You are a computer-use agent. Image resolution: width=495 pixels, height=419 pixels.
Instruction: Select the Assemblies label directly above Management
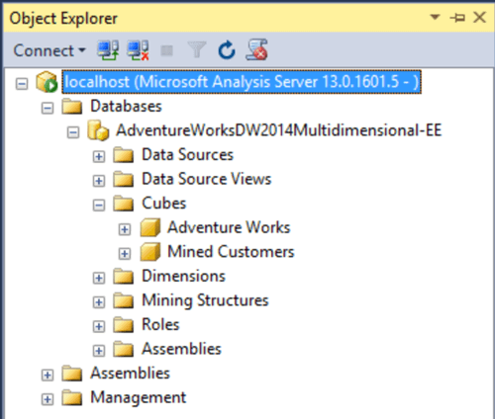click(130, 374)
